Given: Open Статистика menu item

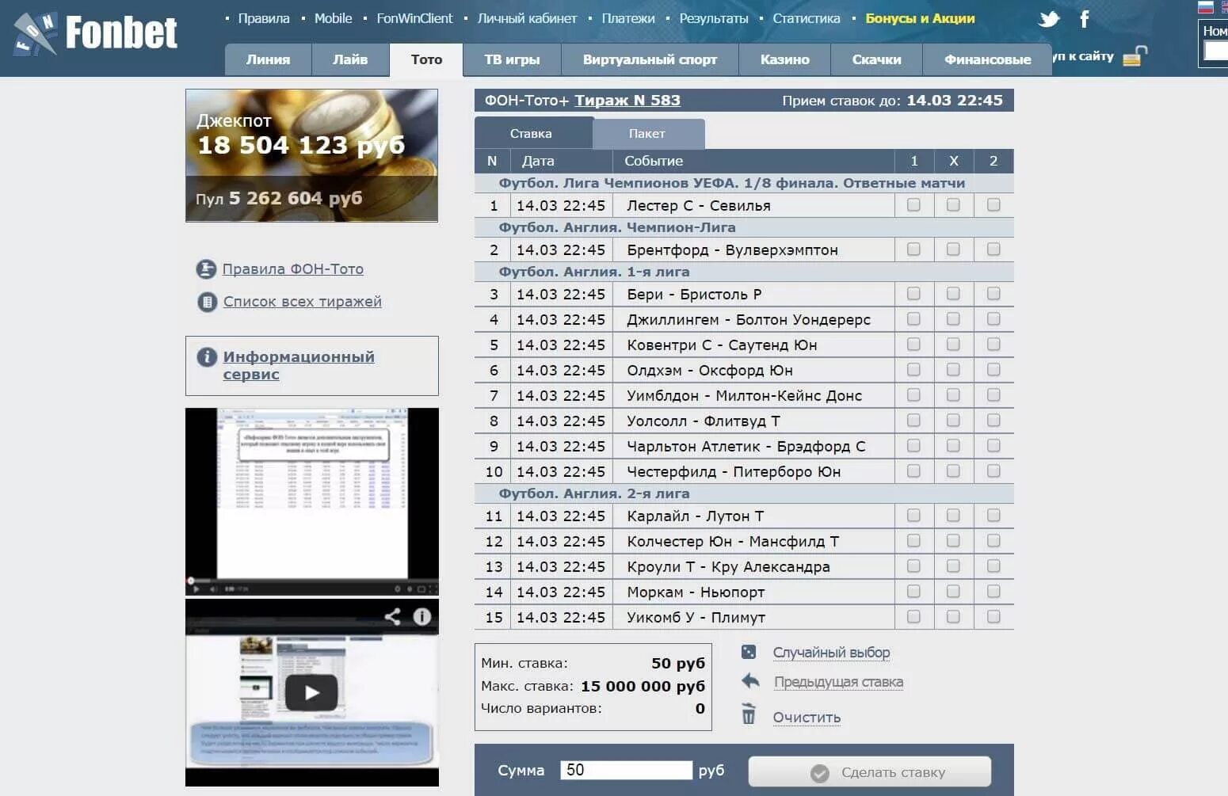Looking at the screenshot, I should pos(807,18).
